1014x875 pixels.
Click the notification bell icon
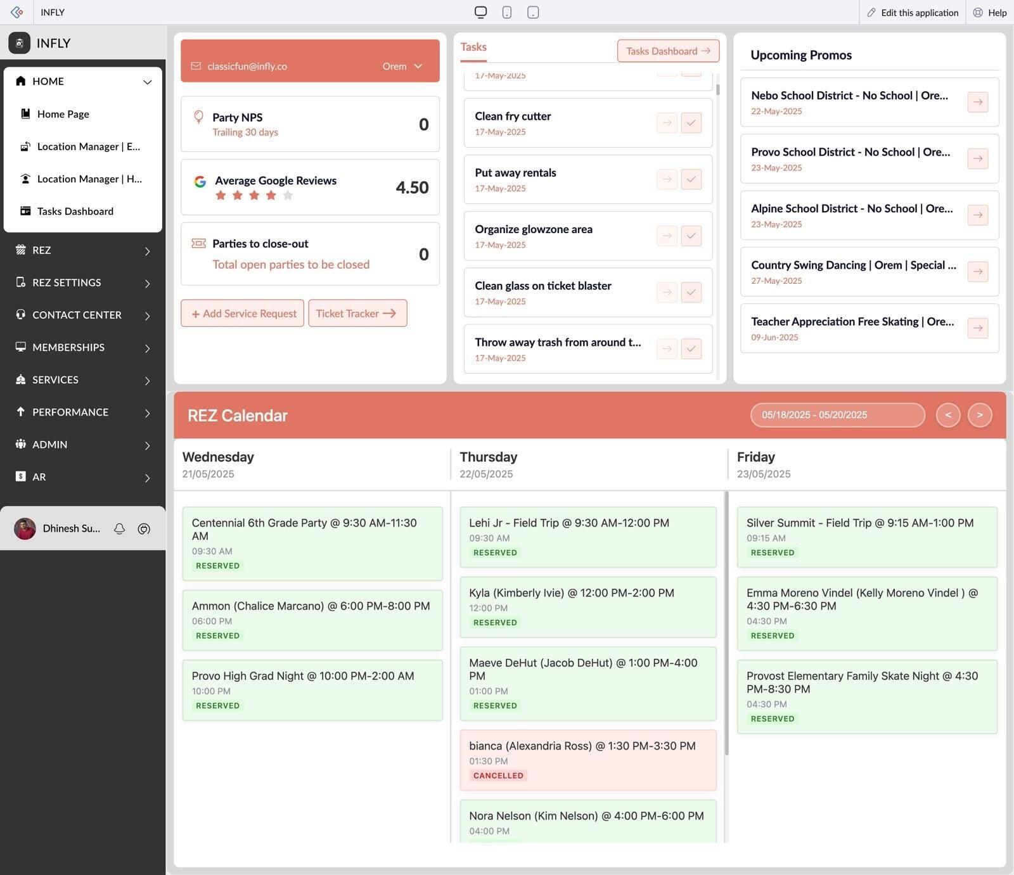pyautogui.click(x=119, y=528)
